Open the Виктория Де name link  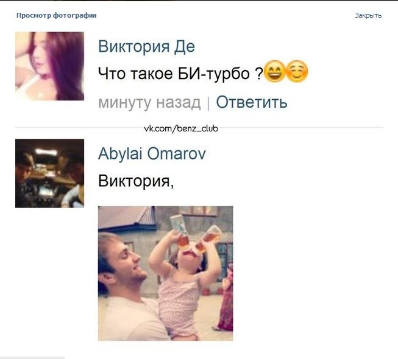[x=146, y=47]
